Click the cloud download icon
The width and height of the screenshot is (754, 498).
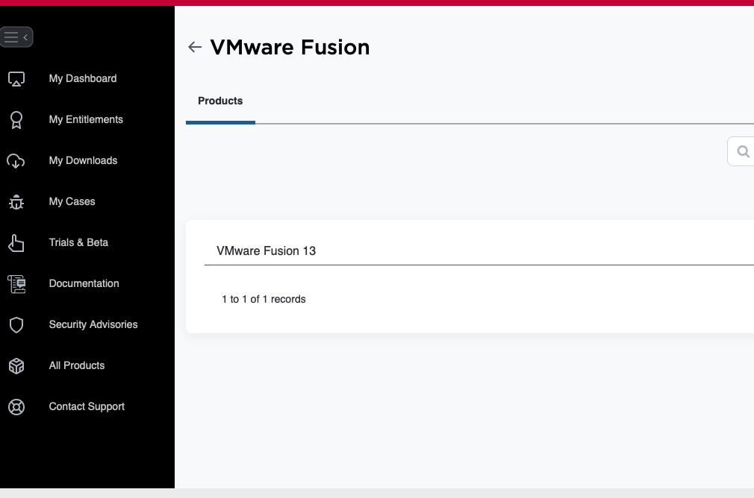point(16,161)
